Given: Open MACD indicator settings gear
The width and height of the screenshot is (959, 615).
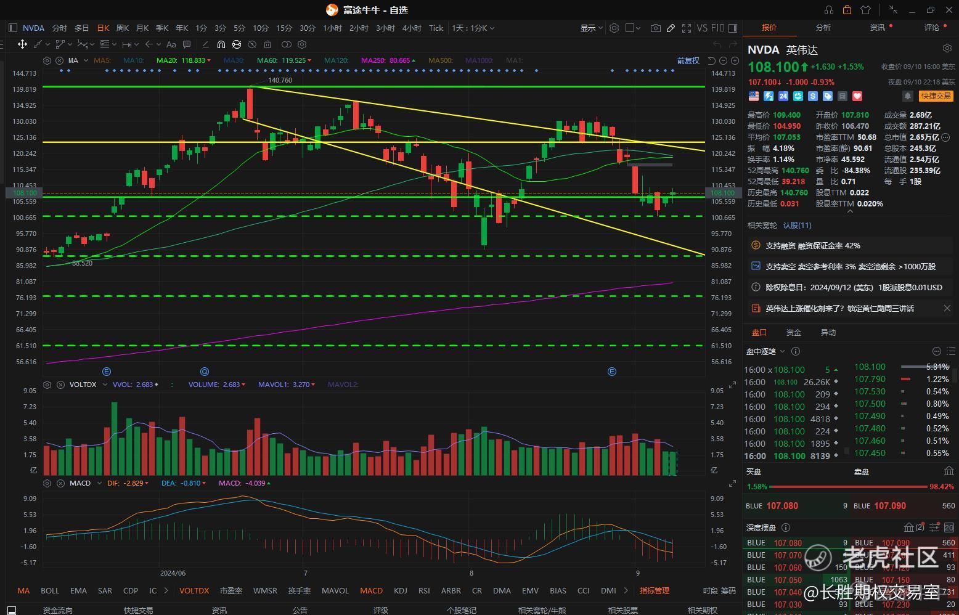Looking at the screenshot, I should click(x=47, y=483).
